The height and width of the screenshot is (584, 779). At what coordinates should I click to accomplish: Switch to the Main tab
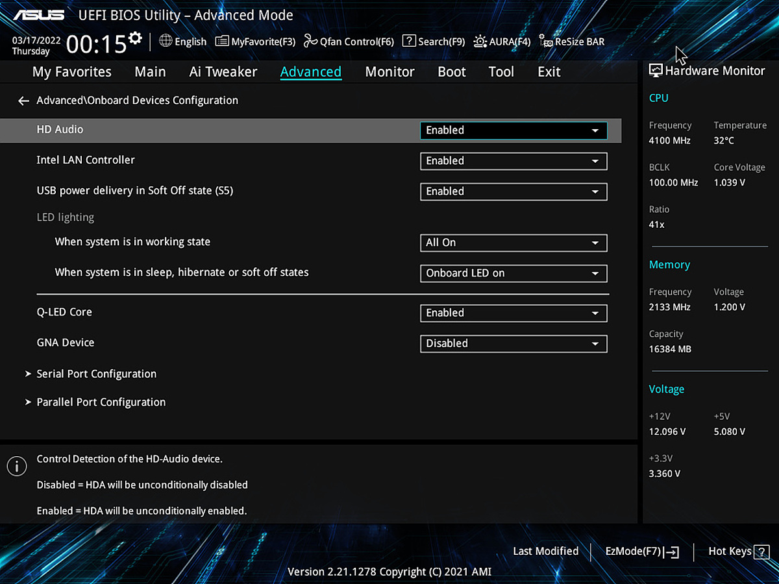point(150,72)
